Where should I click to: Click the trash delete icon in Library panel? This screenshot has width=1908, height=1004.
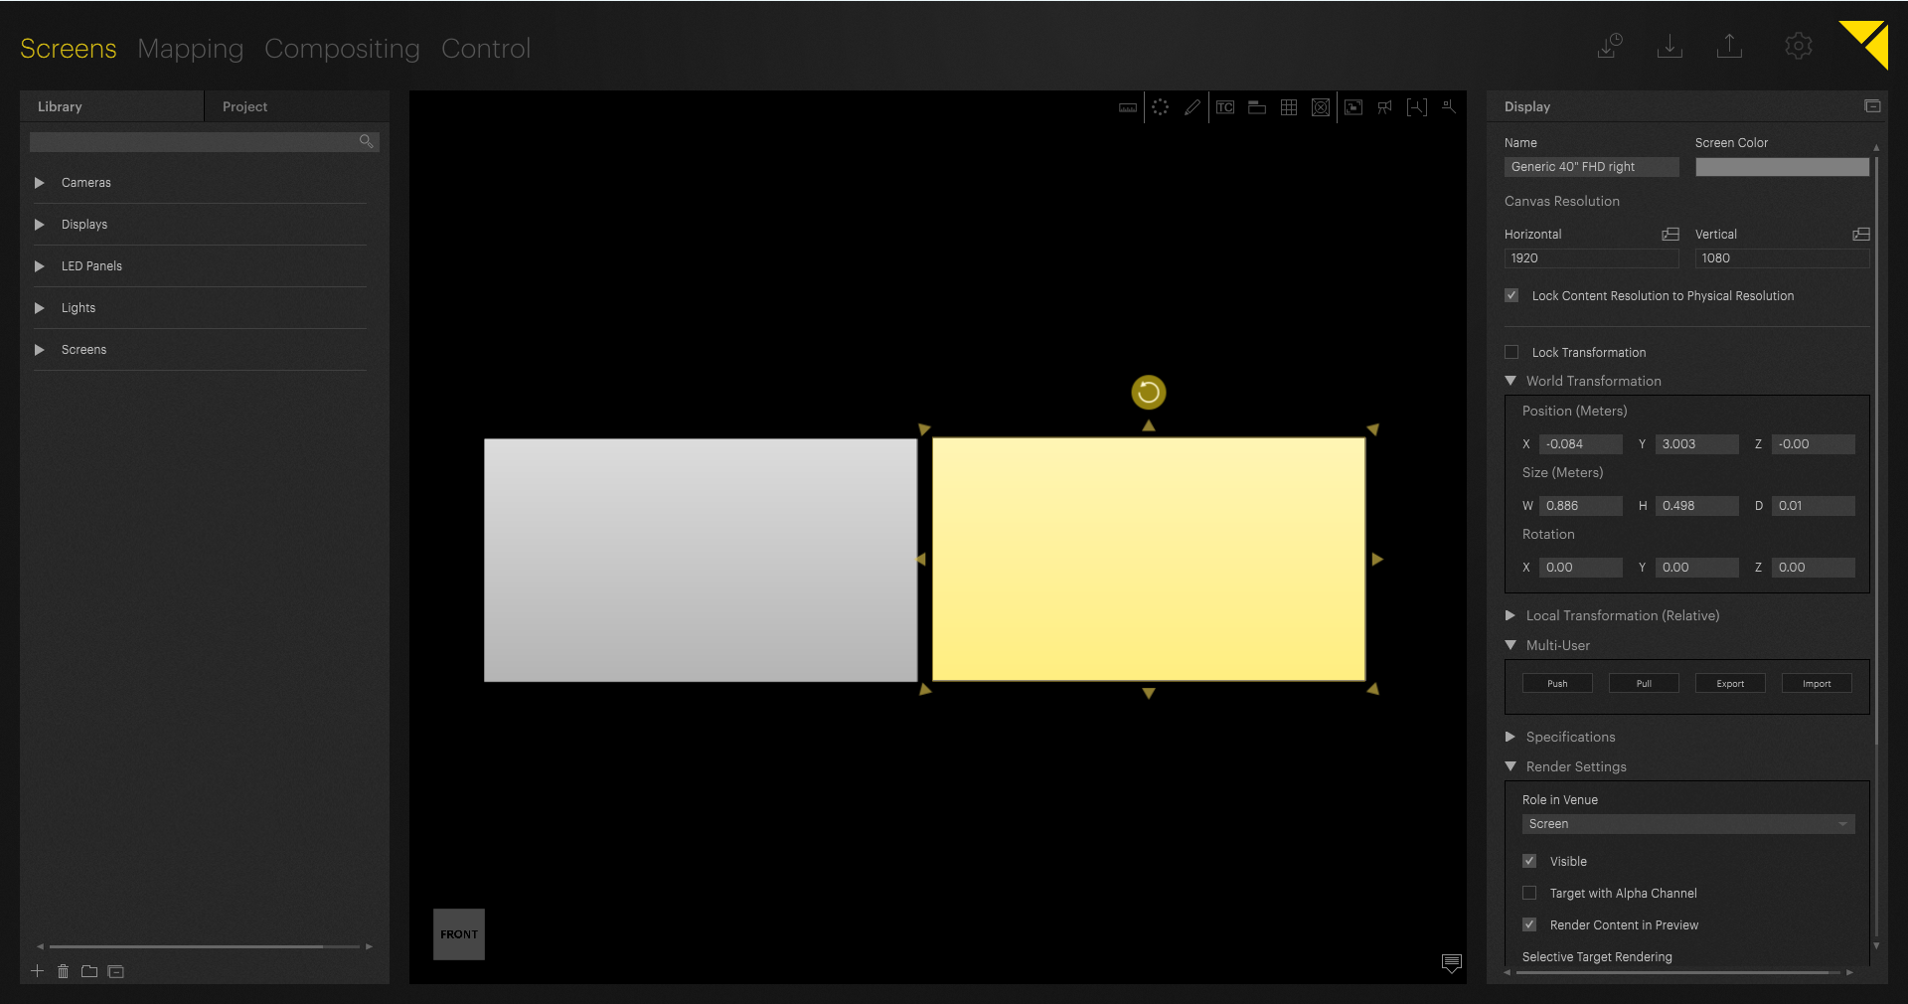(x=64, y=971)
